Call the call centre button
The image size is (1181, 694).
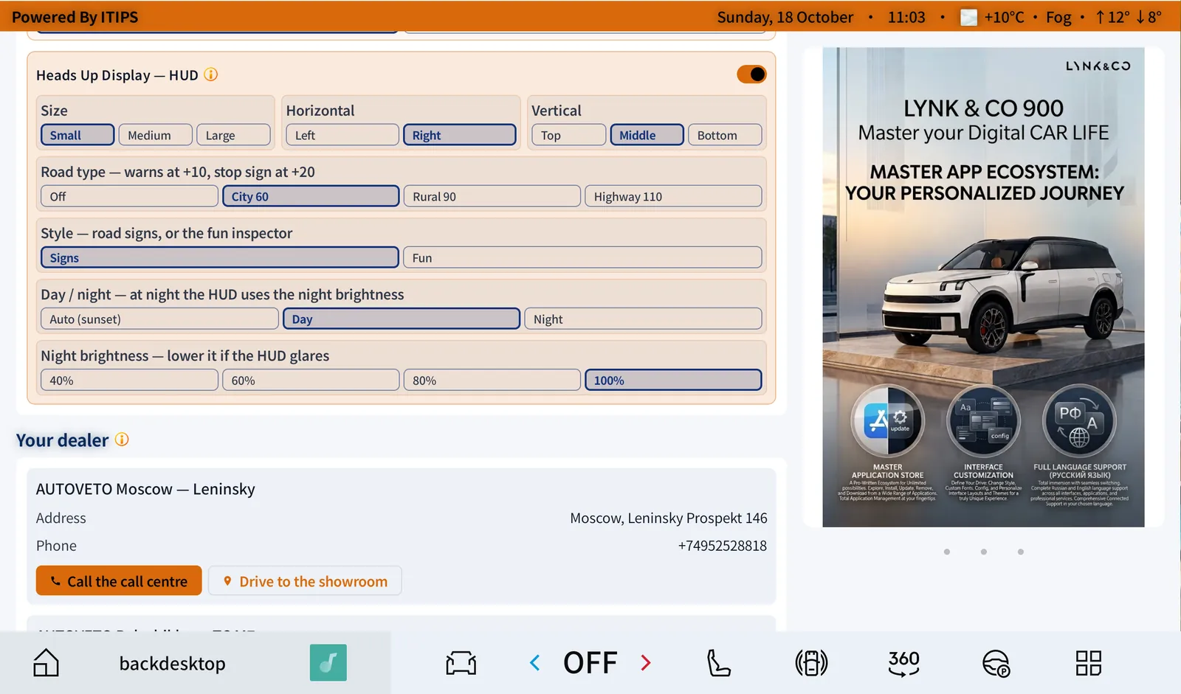point(119,580)
